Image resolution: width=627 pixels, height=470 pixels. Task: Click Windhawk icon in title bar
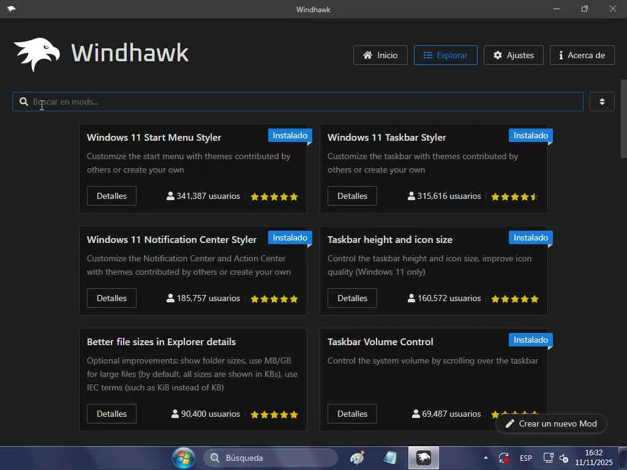(11, 9)
